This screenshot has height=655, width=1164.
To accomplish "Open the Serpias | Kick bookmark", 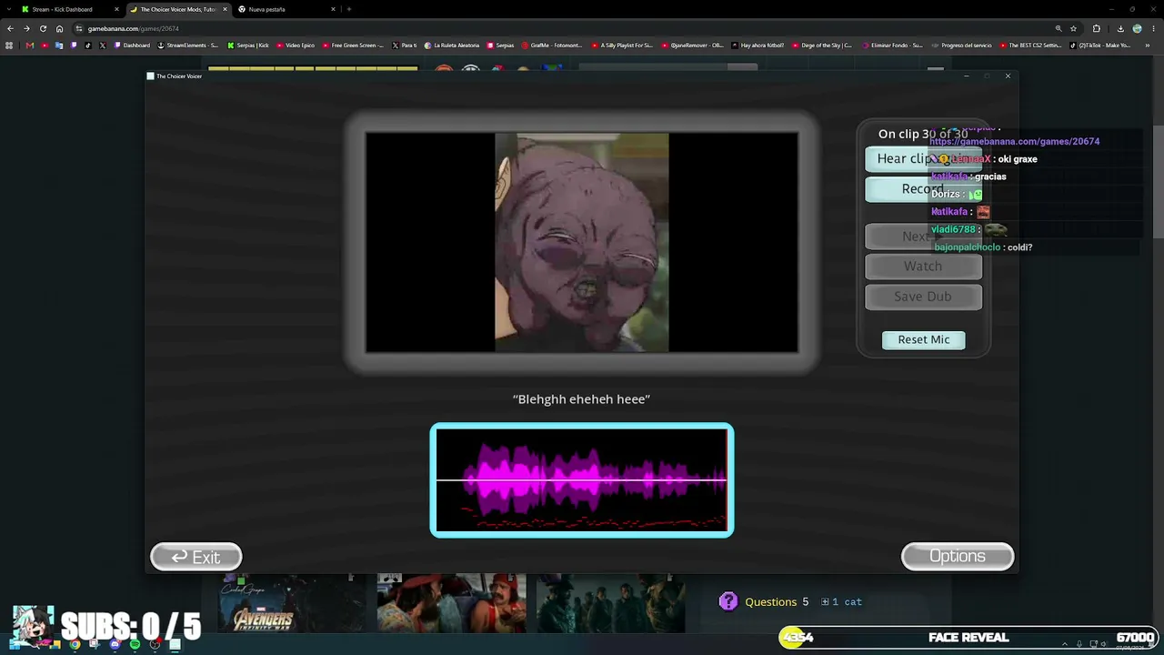I will 248,45.
